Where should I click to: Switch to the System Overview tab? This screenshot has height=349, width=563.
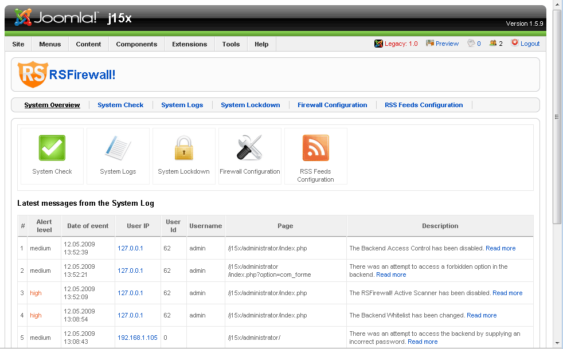(52, 105)
